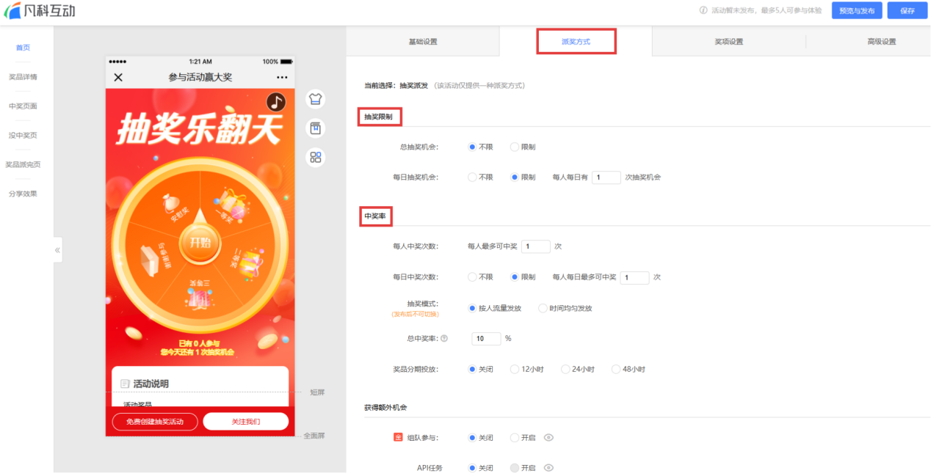Close the phone preview X icon
The height and width of the screenshot is (473, 931).
pos(118,77)
